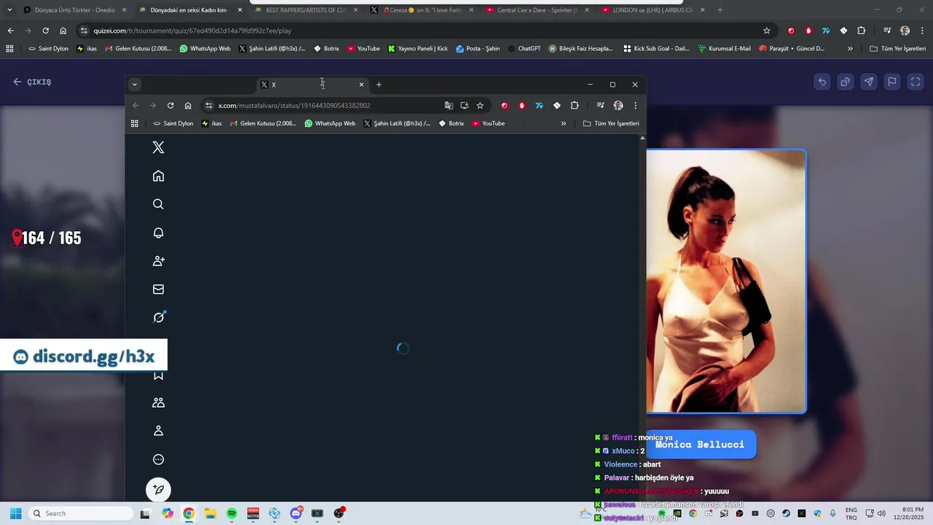Open apps grid in front window bookmarks bar

[x=134, y=123]
